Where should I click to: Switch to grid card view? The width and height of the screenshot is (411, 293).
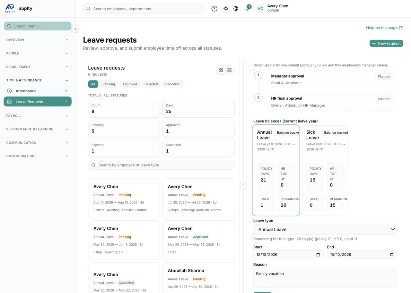click(221, 70)
